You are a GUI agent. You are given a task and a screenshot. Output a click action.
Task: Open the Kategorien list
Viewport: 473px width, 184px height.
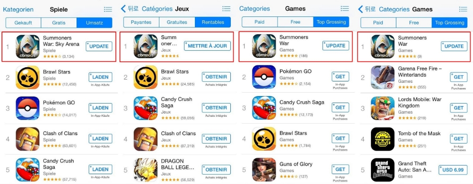click(x=18, y=9)
